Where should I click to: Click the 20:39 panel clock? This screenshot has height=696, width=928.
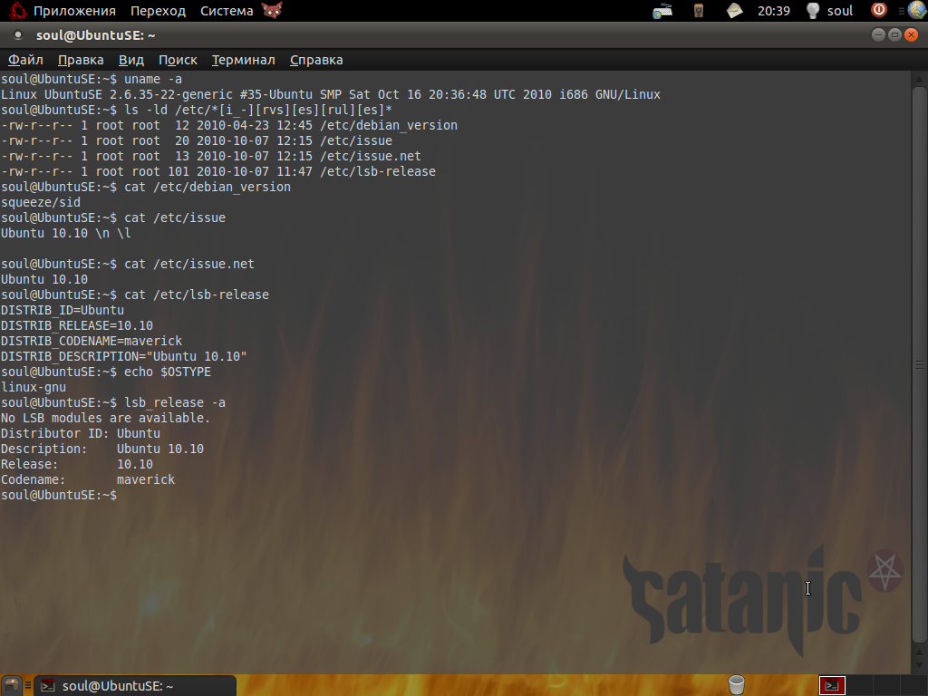(x=774, y=11)
